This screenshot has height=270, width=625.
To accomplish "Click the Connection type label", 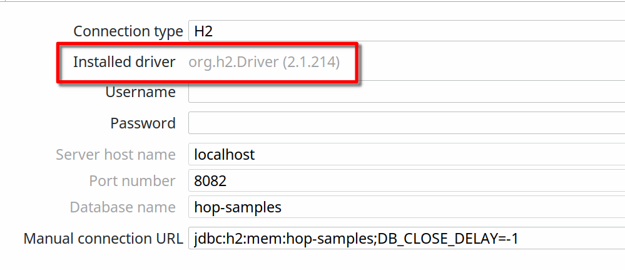I will (x=128, y=31).
